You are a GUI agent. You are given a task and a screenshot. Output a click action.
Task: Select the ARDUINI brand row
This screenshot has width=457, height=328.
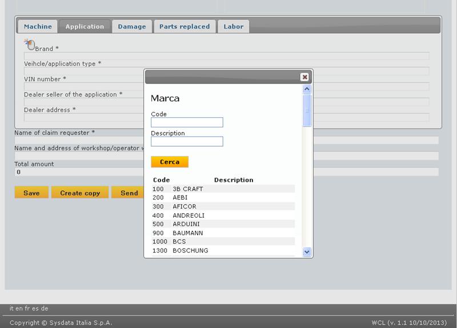pos(223,224)
